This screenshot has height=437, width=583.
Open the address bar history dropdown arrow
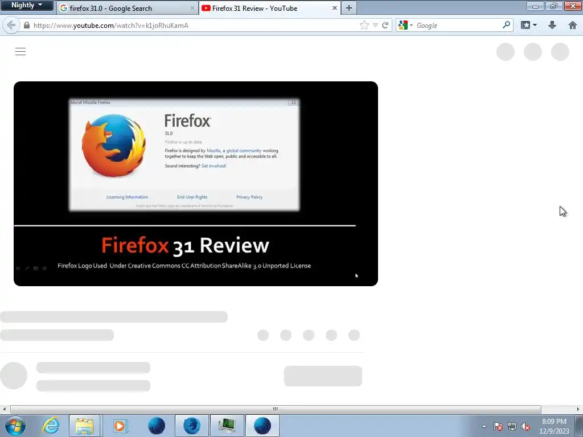click(376, 25)
